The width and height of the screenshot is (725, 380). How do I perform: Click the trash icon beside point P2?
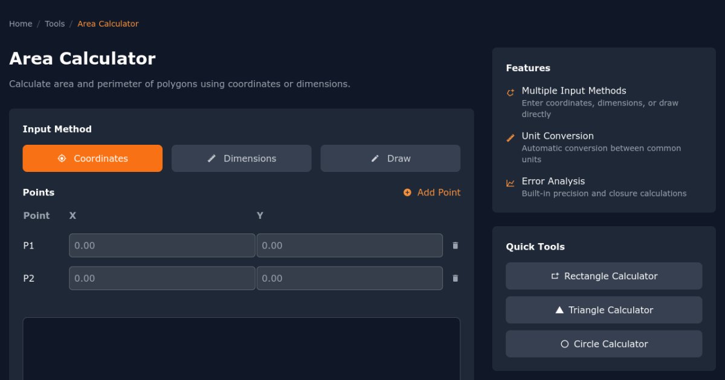click(x=456, y=278)
